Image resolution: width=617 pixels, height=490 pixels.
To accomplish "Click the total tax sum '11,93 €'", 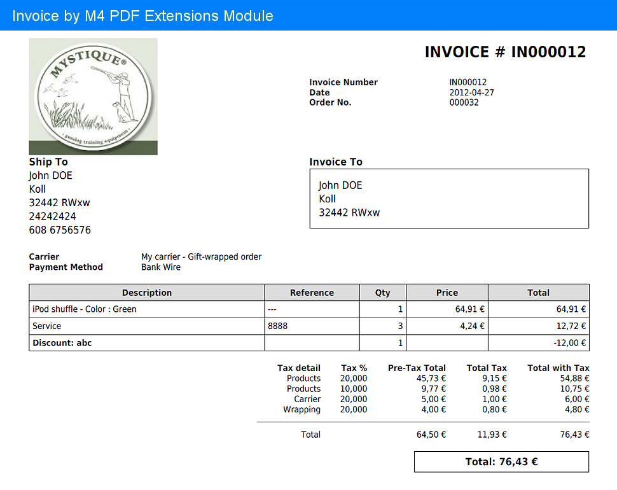I will click(492, 435).
